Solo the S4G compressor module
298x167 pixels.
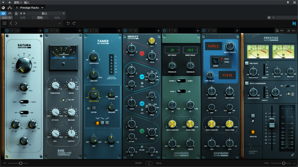click(x=52, y=31)
